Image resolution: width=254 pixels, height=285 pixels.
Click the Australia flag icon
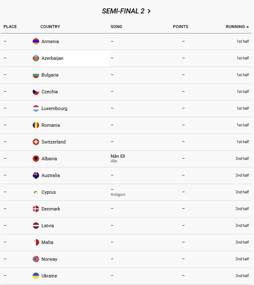36,175
